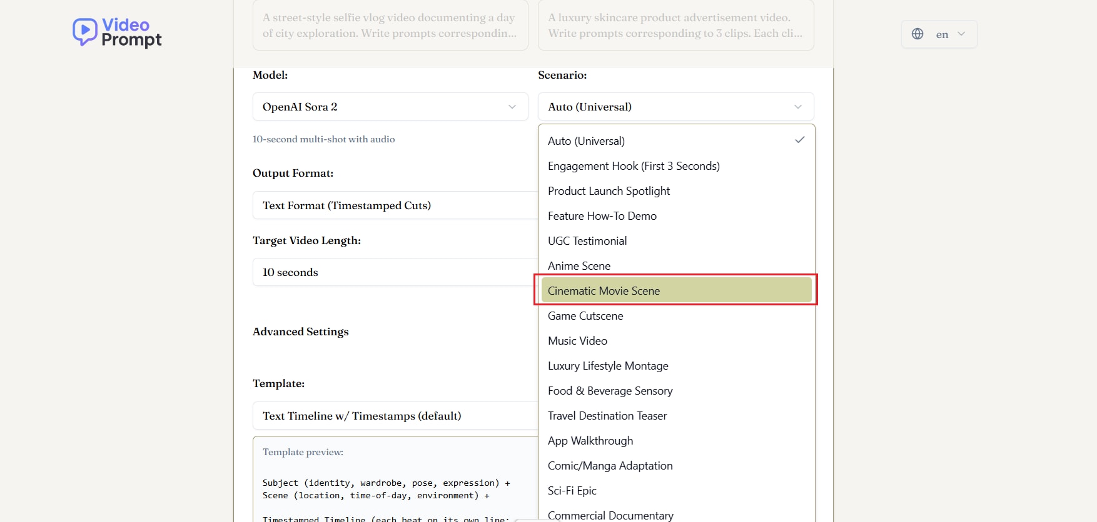1097x522 pixels.
Task: Pick Food & Beverage Sensory option
Action: click(610, 391)
